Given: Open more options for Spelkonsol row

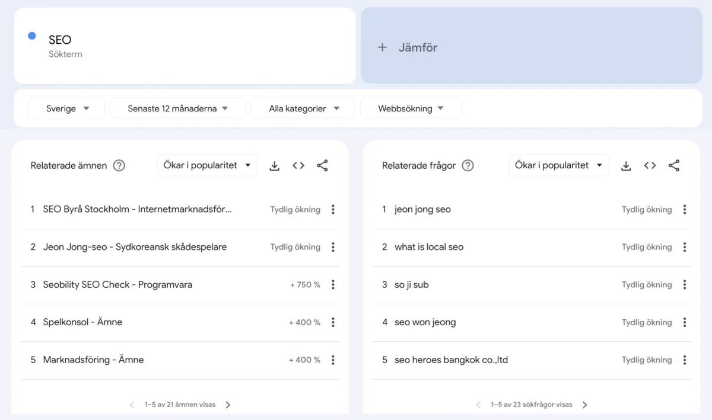Looking at the screenshot, I should 333,322.
